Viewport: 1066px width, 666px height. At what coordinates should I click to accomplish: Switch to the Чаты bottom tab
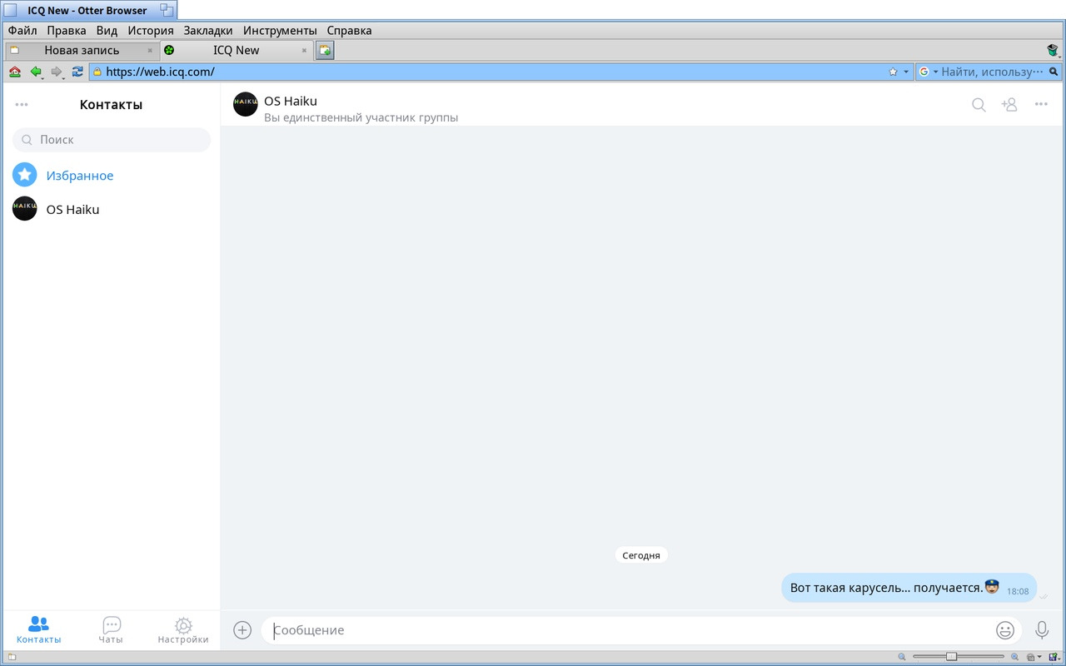(x=111, y=630)
